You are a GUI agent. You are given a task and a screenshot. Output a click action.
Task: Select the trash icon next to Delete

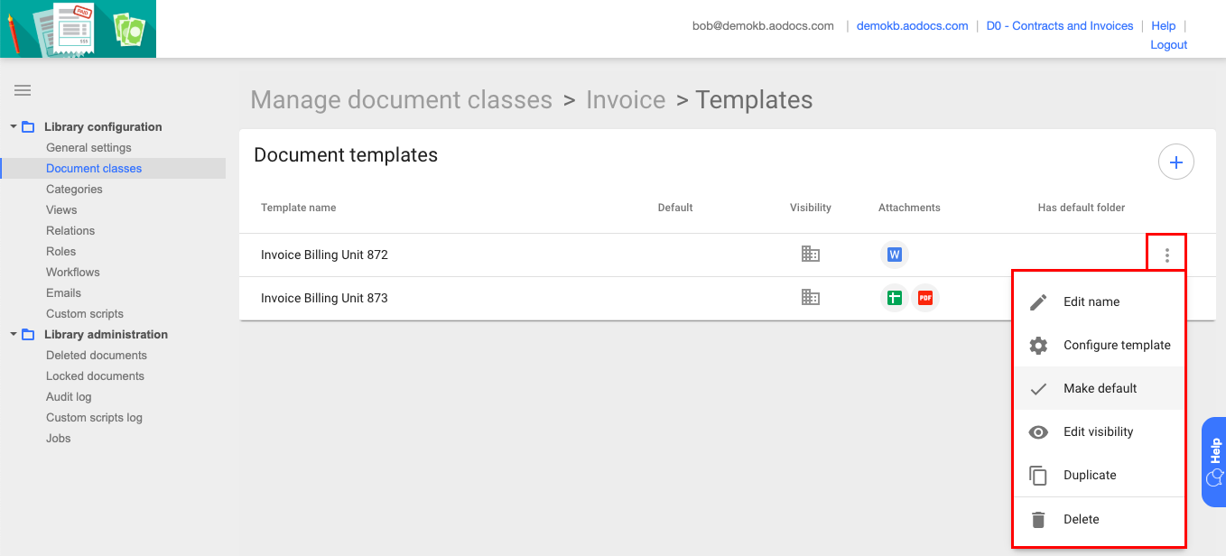[1038, 519]
